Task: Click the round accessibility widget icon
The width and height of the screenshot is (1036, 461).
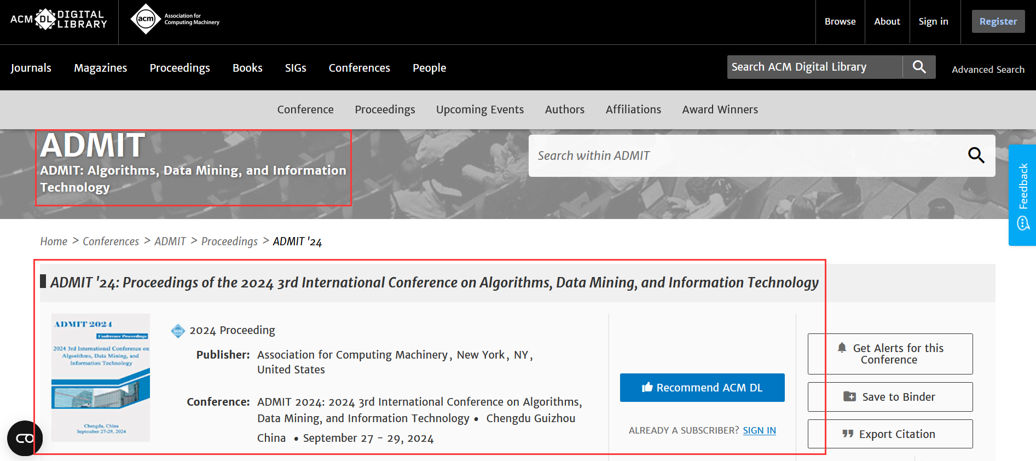Action: tap(25, 438)
